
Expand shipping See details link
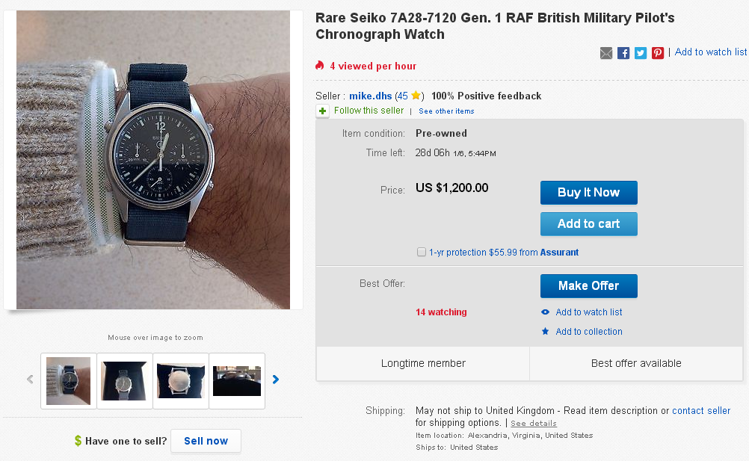coord(533,424)
